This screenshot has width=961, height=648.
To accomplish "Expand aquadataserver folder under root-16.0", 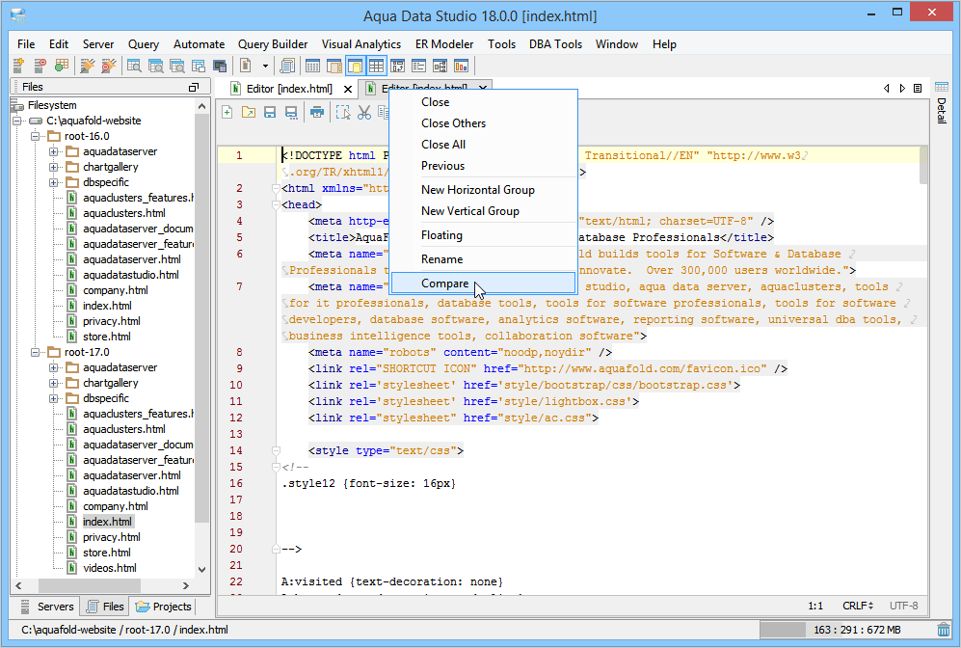I will 53,151.
